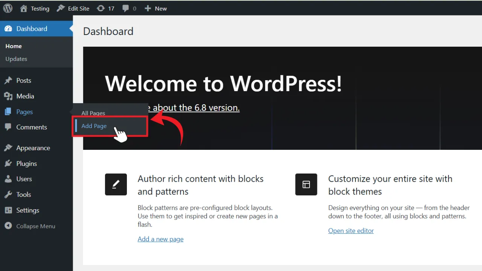Click the Comments speech bubble sidebar icon

8,127
